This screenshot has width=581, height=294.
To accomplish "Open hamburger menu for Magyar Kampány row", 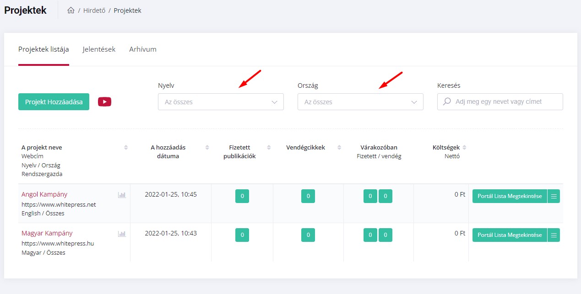I will 554,235.
